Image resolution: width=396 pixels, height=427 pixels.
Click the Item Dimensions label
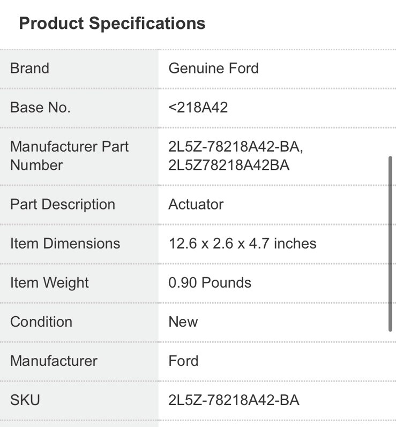click(65, 244)
